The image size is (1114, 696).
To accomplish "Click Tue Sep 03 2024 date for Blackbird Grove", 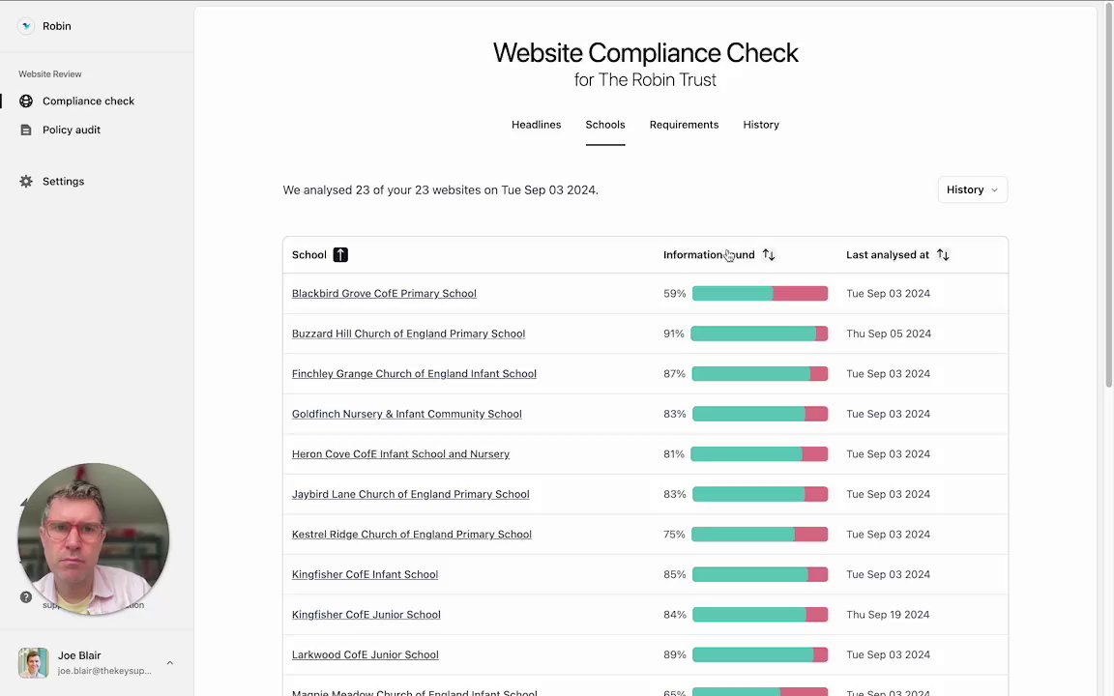I will click(x=888, y=293).
